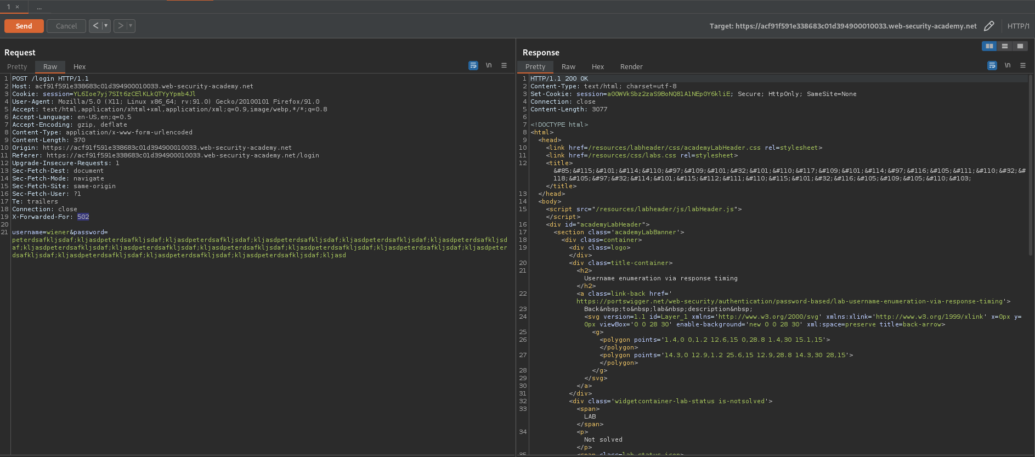Send the login request
The height and width of the screenshot is (457, 1035).
[24, 26]
